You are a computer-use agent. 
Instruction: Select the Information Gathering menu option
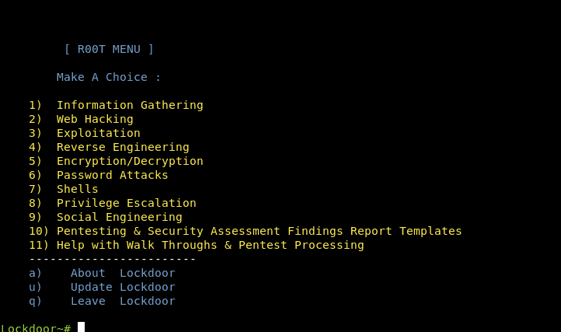click(x=130, y=105)
